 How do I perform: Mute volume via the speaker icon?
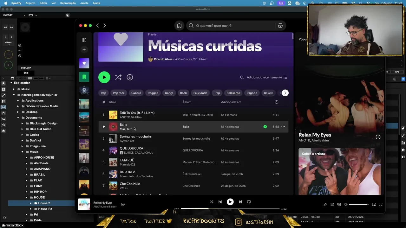346,205
